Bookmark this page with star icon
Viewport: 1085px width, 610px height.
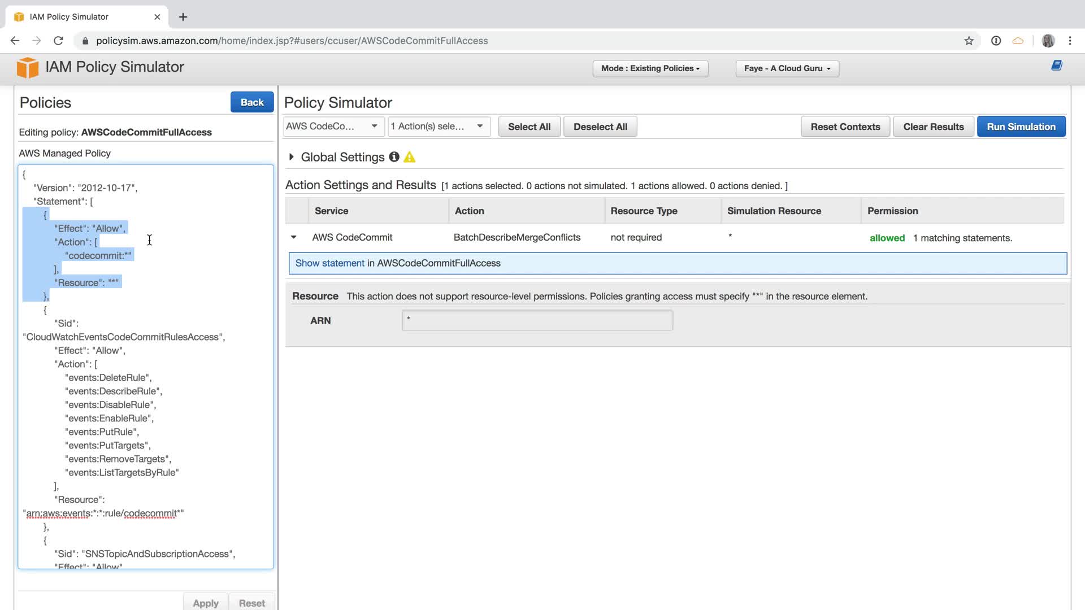[969, 41]
